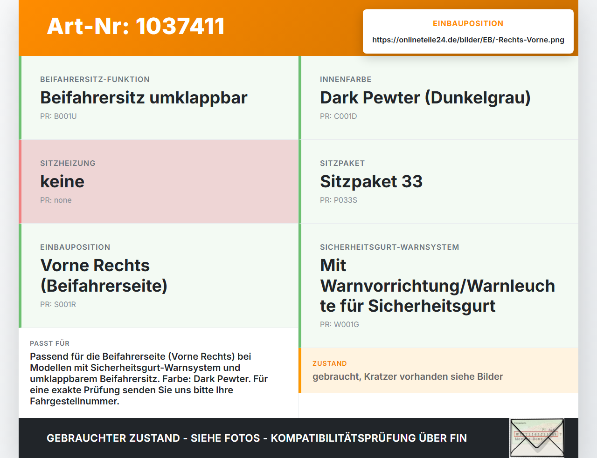Screen dimensions: 597x458
Task: Select 'gebraucht, Kratzer vorhanden siehe Bilder' text
Action: tap(408, 376)
